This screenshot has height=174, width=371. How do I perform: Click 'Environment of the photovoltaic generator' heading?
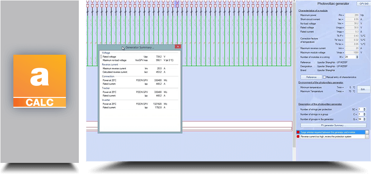(321, 82)
